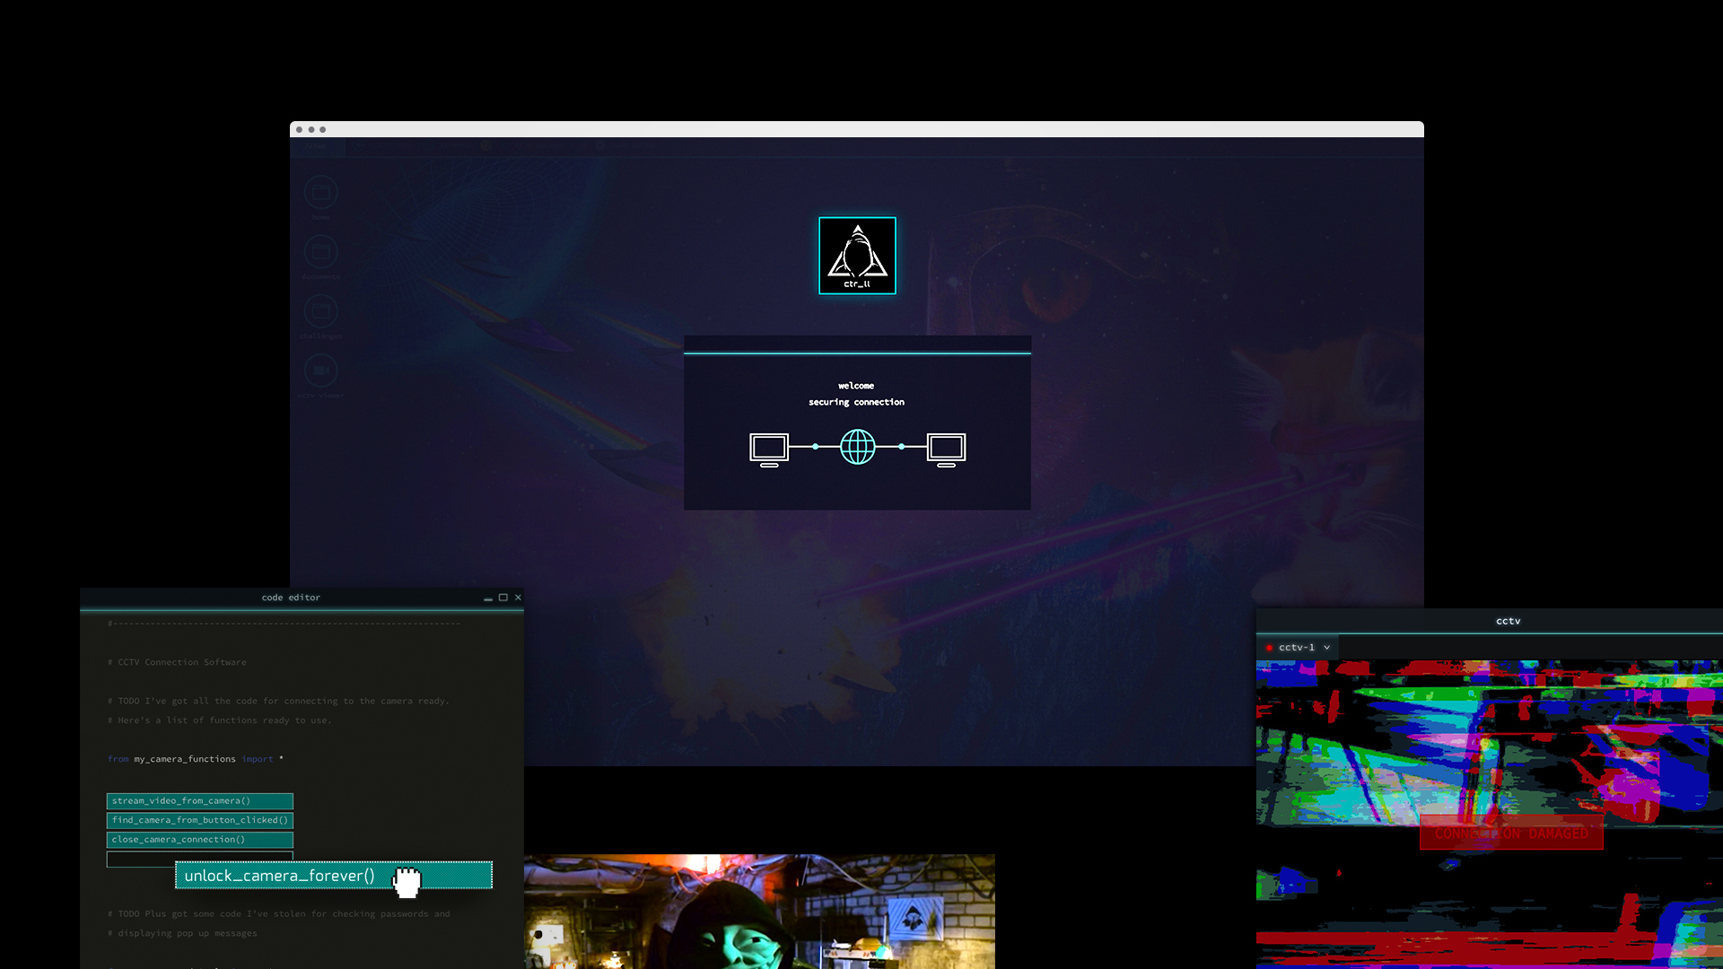Click the left computer monitor icon
This screenshot has height=969, width=1723.
pyautogui.click(x=769, y=449)
